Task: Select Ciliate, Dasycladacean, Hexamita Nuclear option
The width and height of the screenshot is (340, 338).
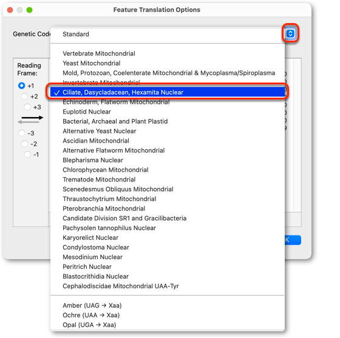Action: coord(167,92)
